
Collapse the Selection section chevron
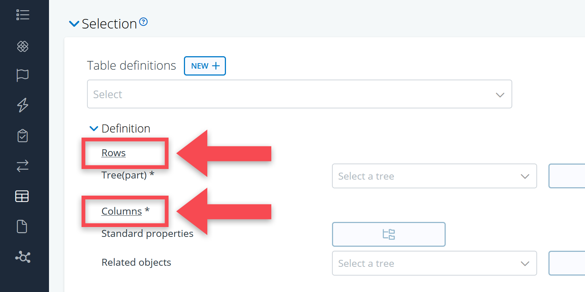pos(74,24)
